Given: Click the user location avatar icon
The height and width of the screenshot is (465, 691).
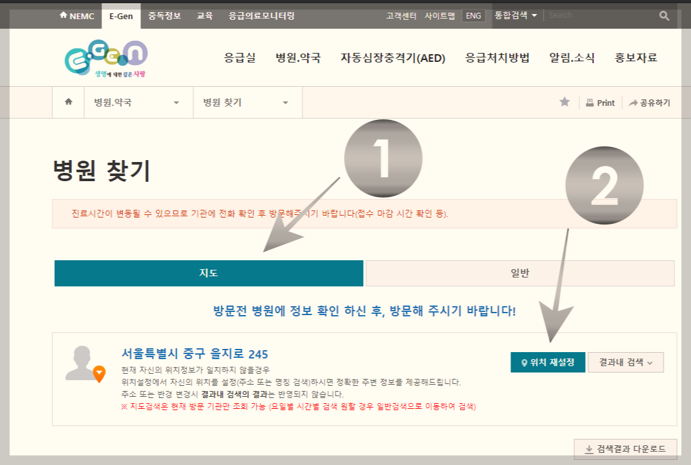Looking at the screenshot, I should [85, 364].
